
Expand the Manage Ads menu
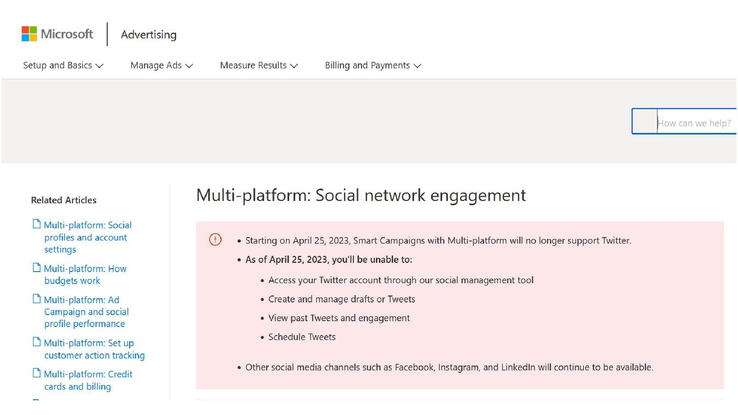161,66
